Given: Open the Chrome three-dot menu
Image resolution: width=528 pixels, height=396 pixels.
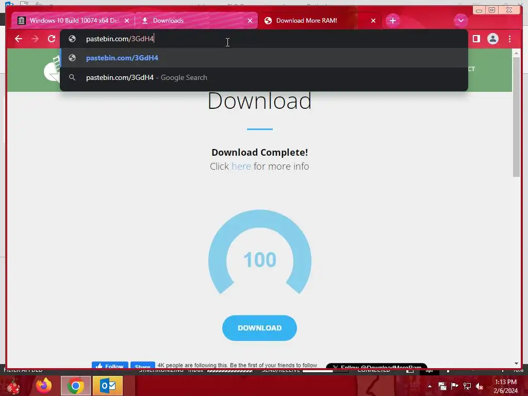Looking at the screenshot, I should [509, 39].
